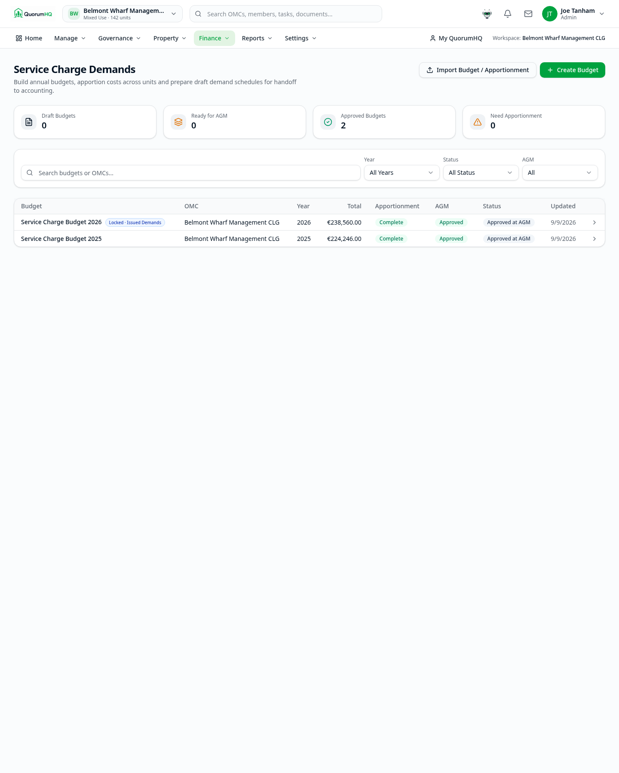Image resolution: width=619 pixels, height=773 pixels.
Task: Click the Apportionment column header
Action: [397, 206]
